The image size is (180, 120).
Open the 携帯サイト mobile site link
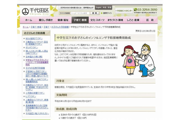107,13
